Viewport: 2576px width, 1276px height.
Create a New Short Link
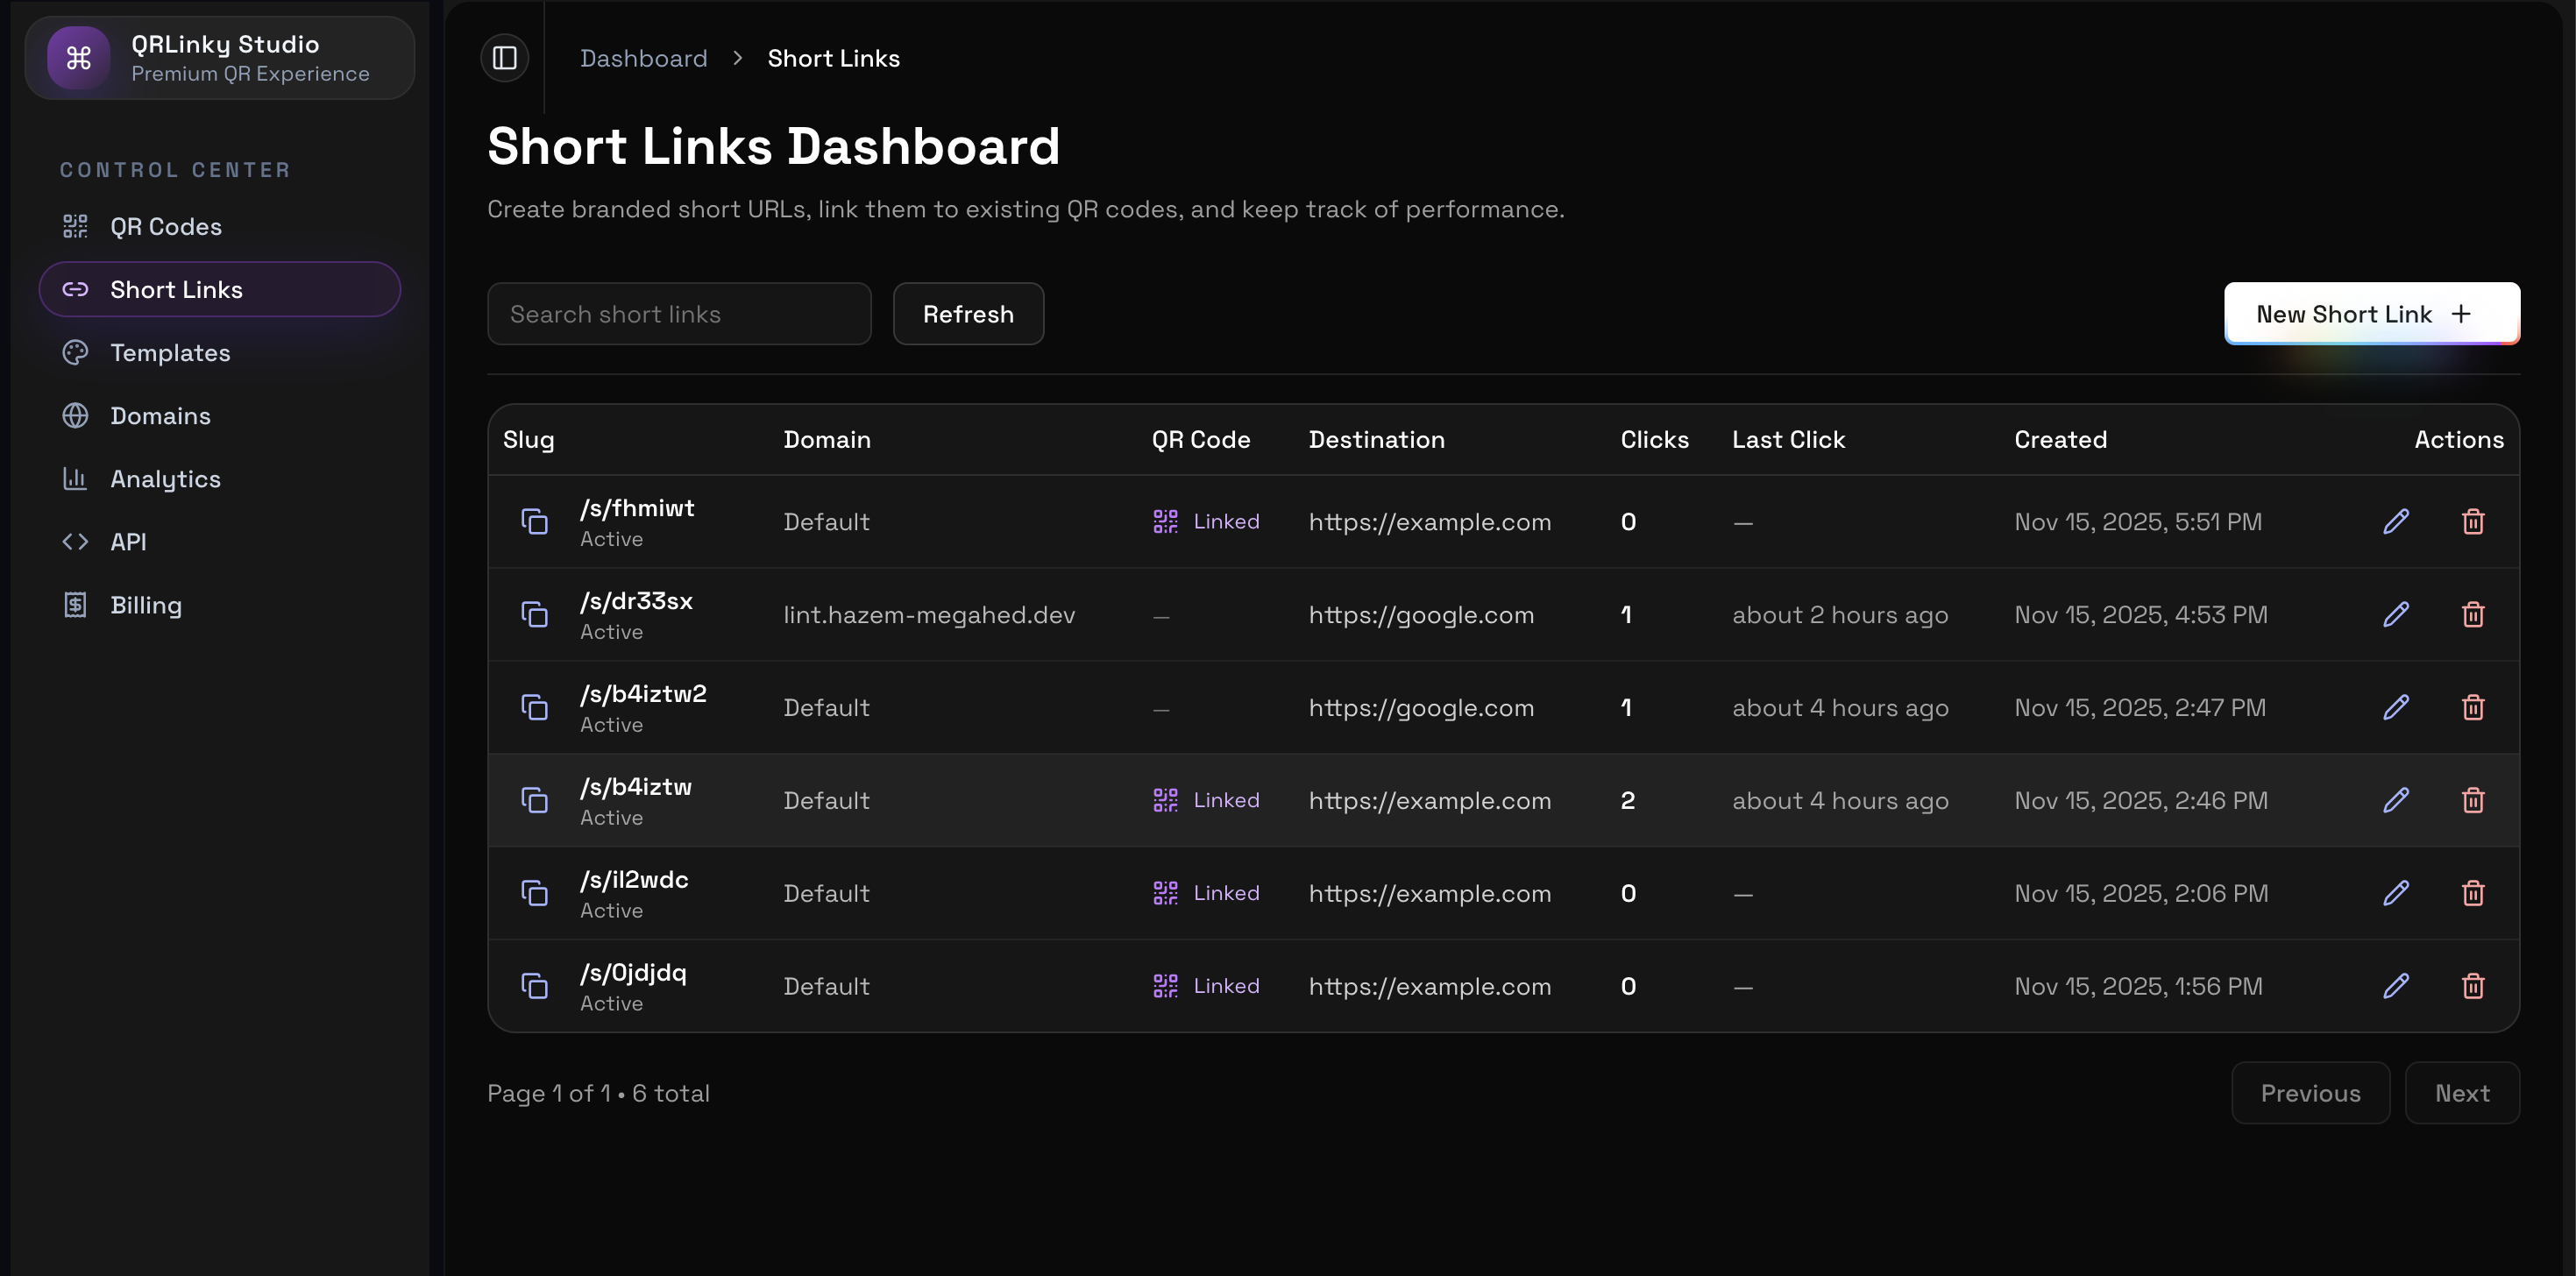coord(2371,313)
